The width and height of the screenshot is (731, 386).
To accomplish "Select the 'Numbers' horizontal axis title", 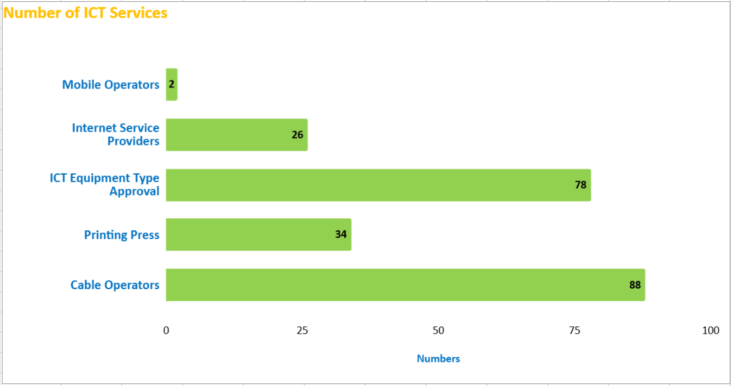I will coord(438,359).
